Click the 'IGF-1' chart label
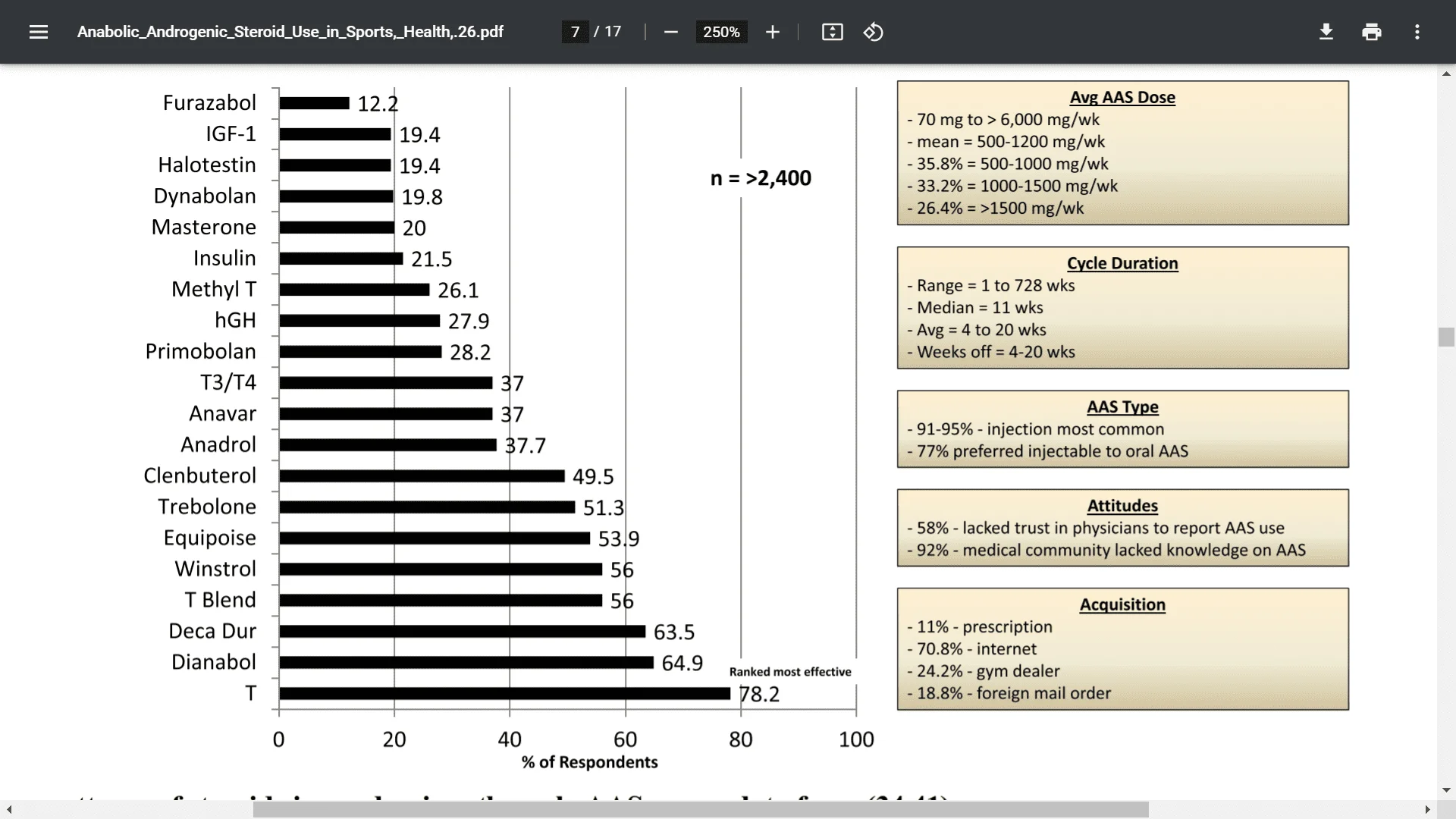The width and height of the screenshot is (1456, 819). pos(231,133)
